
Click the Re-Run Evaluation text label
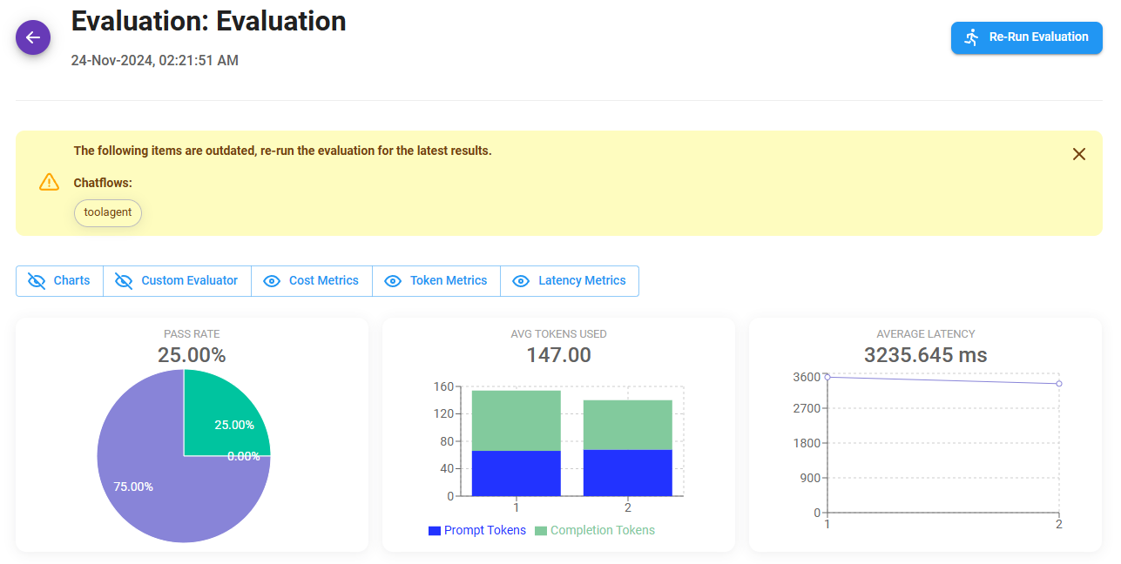pyautogui.click(x=1038, y=37)
